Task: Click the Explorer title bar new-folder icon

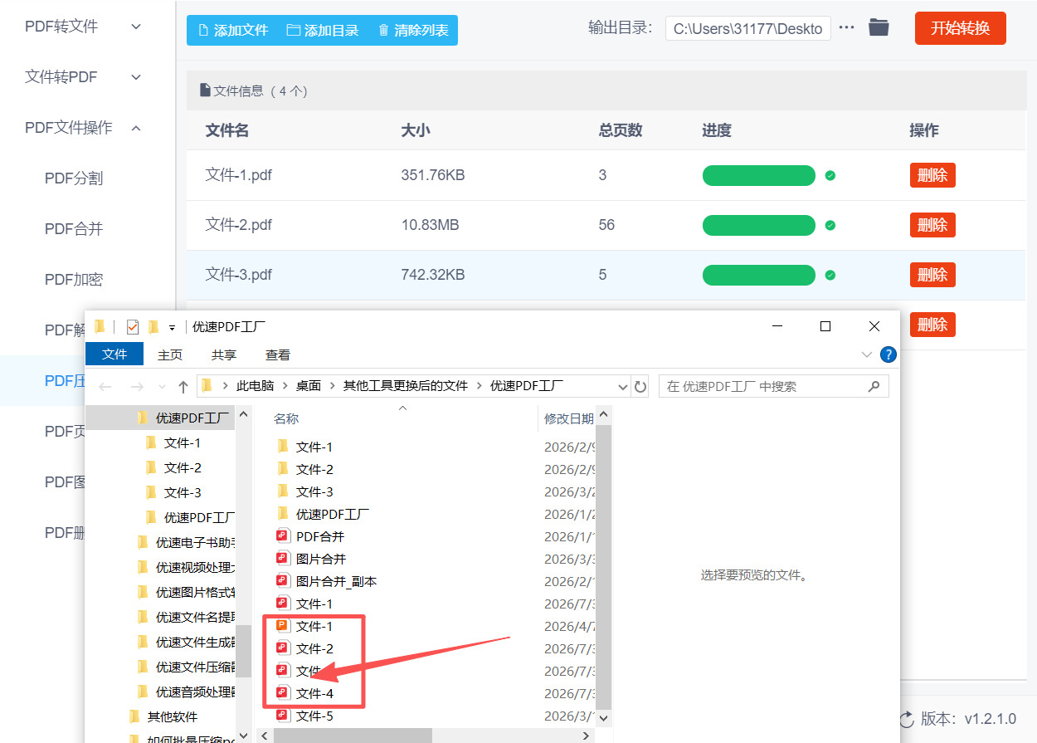Action: pos(153,327)
